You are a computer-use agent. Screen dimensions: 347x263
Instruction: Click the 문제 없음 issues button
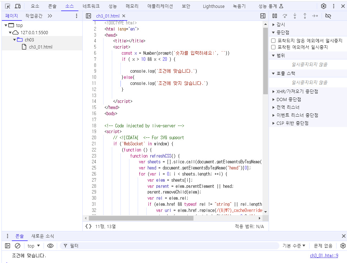(323, 246)
